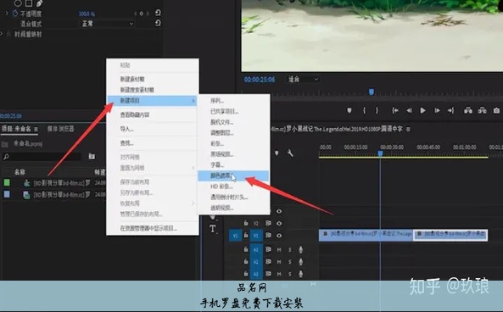503x312 pixels.
Task: Reset the blend mode parameter
Action: pyautogui.click(x=158, y=23)
